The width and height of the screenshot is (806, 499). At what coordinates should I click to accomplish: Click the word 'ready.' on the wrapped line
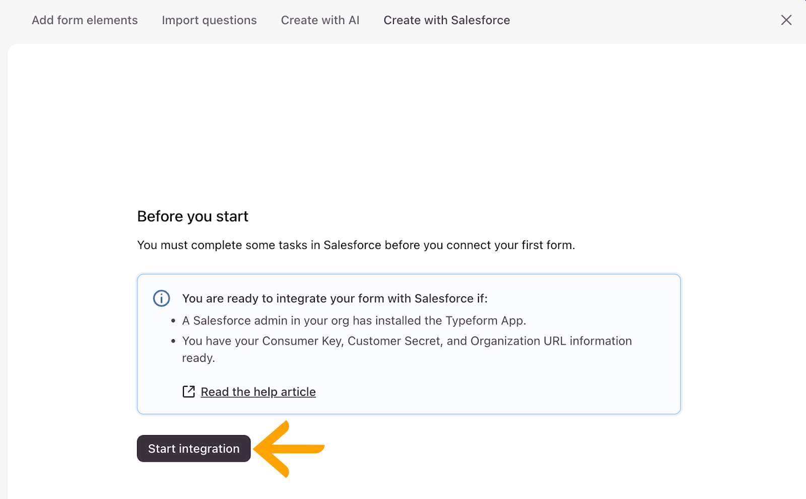(198, 358)
